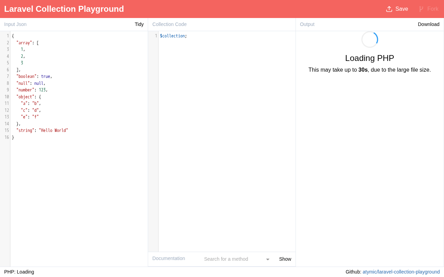Click the "null": null line
Viewport: 444px width, 277px height.
coord(31,83)
